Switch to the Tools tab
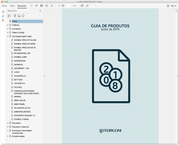Image resolution: width=179 pixels, height=145 pixels. click(x=12, y=6)
